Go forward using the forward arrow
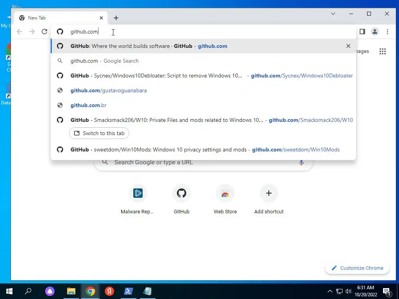The height and width of the screenshot is (299, 399). point(32,32)
